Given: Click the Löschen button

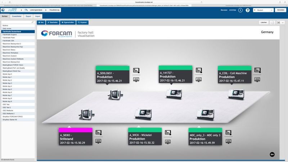Looking at the screenshot, I should 264,22.
